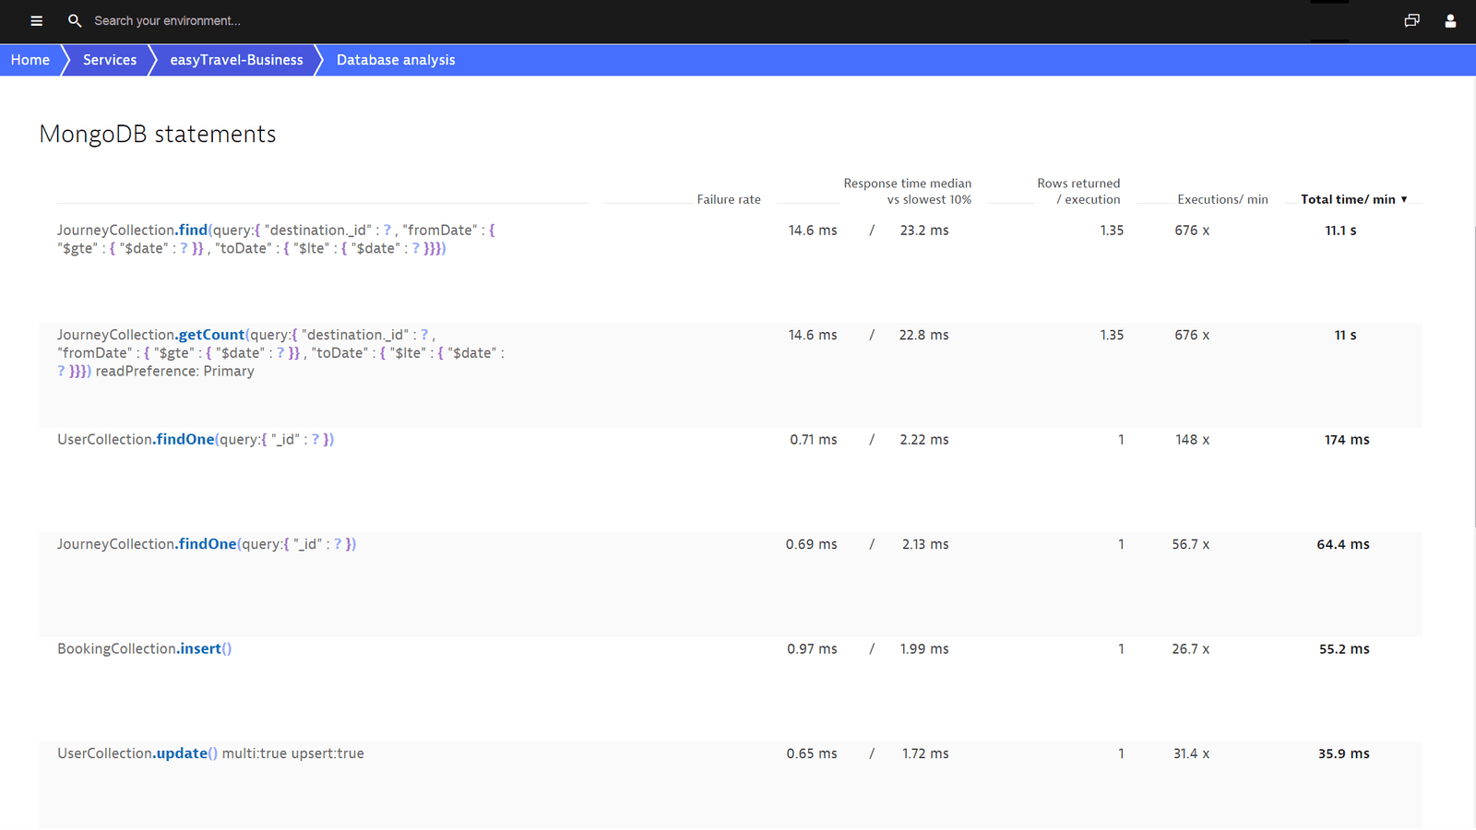Sort by Failure rate column

click(x=729, y=199)
